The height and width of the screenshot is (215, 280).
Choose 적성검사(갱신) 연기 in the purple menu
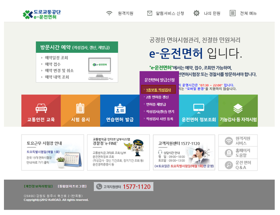click(x=160, y=112)
